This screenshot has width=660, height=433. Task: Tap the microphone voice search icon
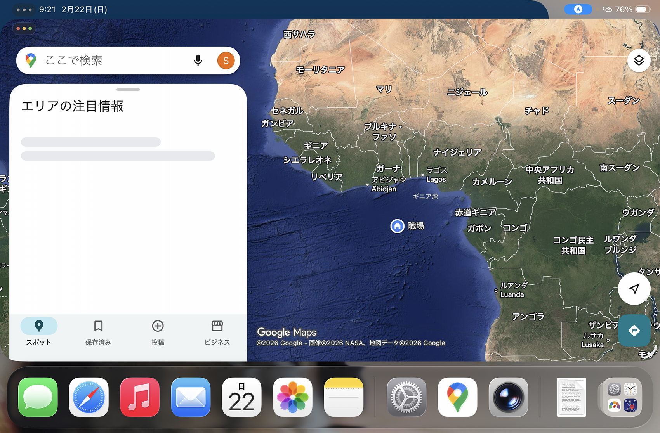[x=198, y=60]
